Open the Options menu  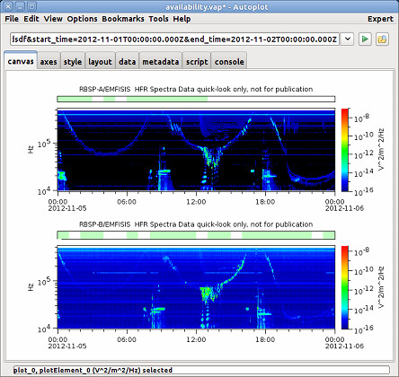click(82, 19)
